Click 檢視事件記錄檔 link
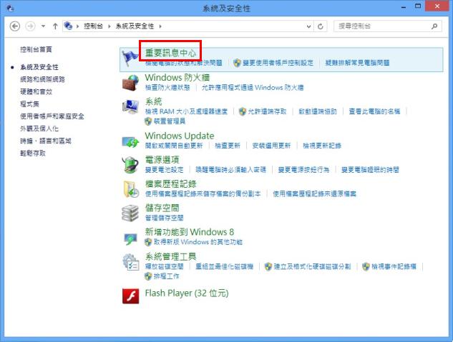453x342 pixels. (x=394, y=266)
